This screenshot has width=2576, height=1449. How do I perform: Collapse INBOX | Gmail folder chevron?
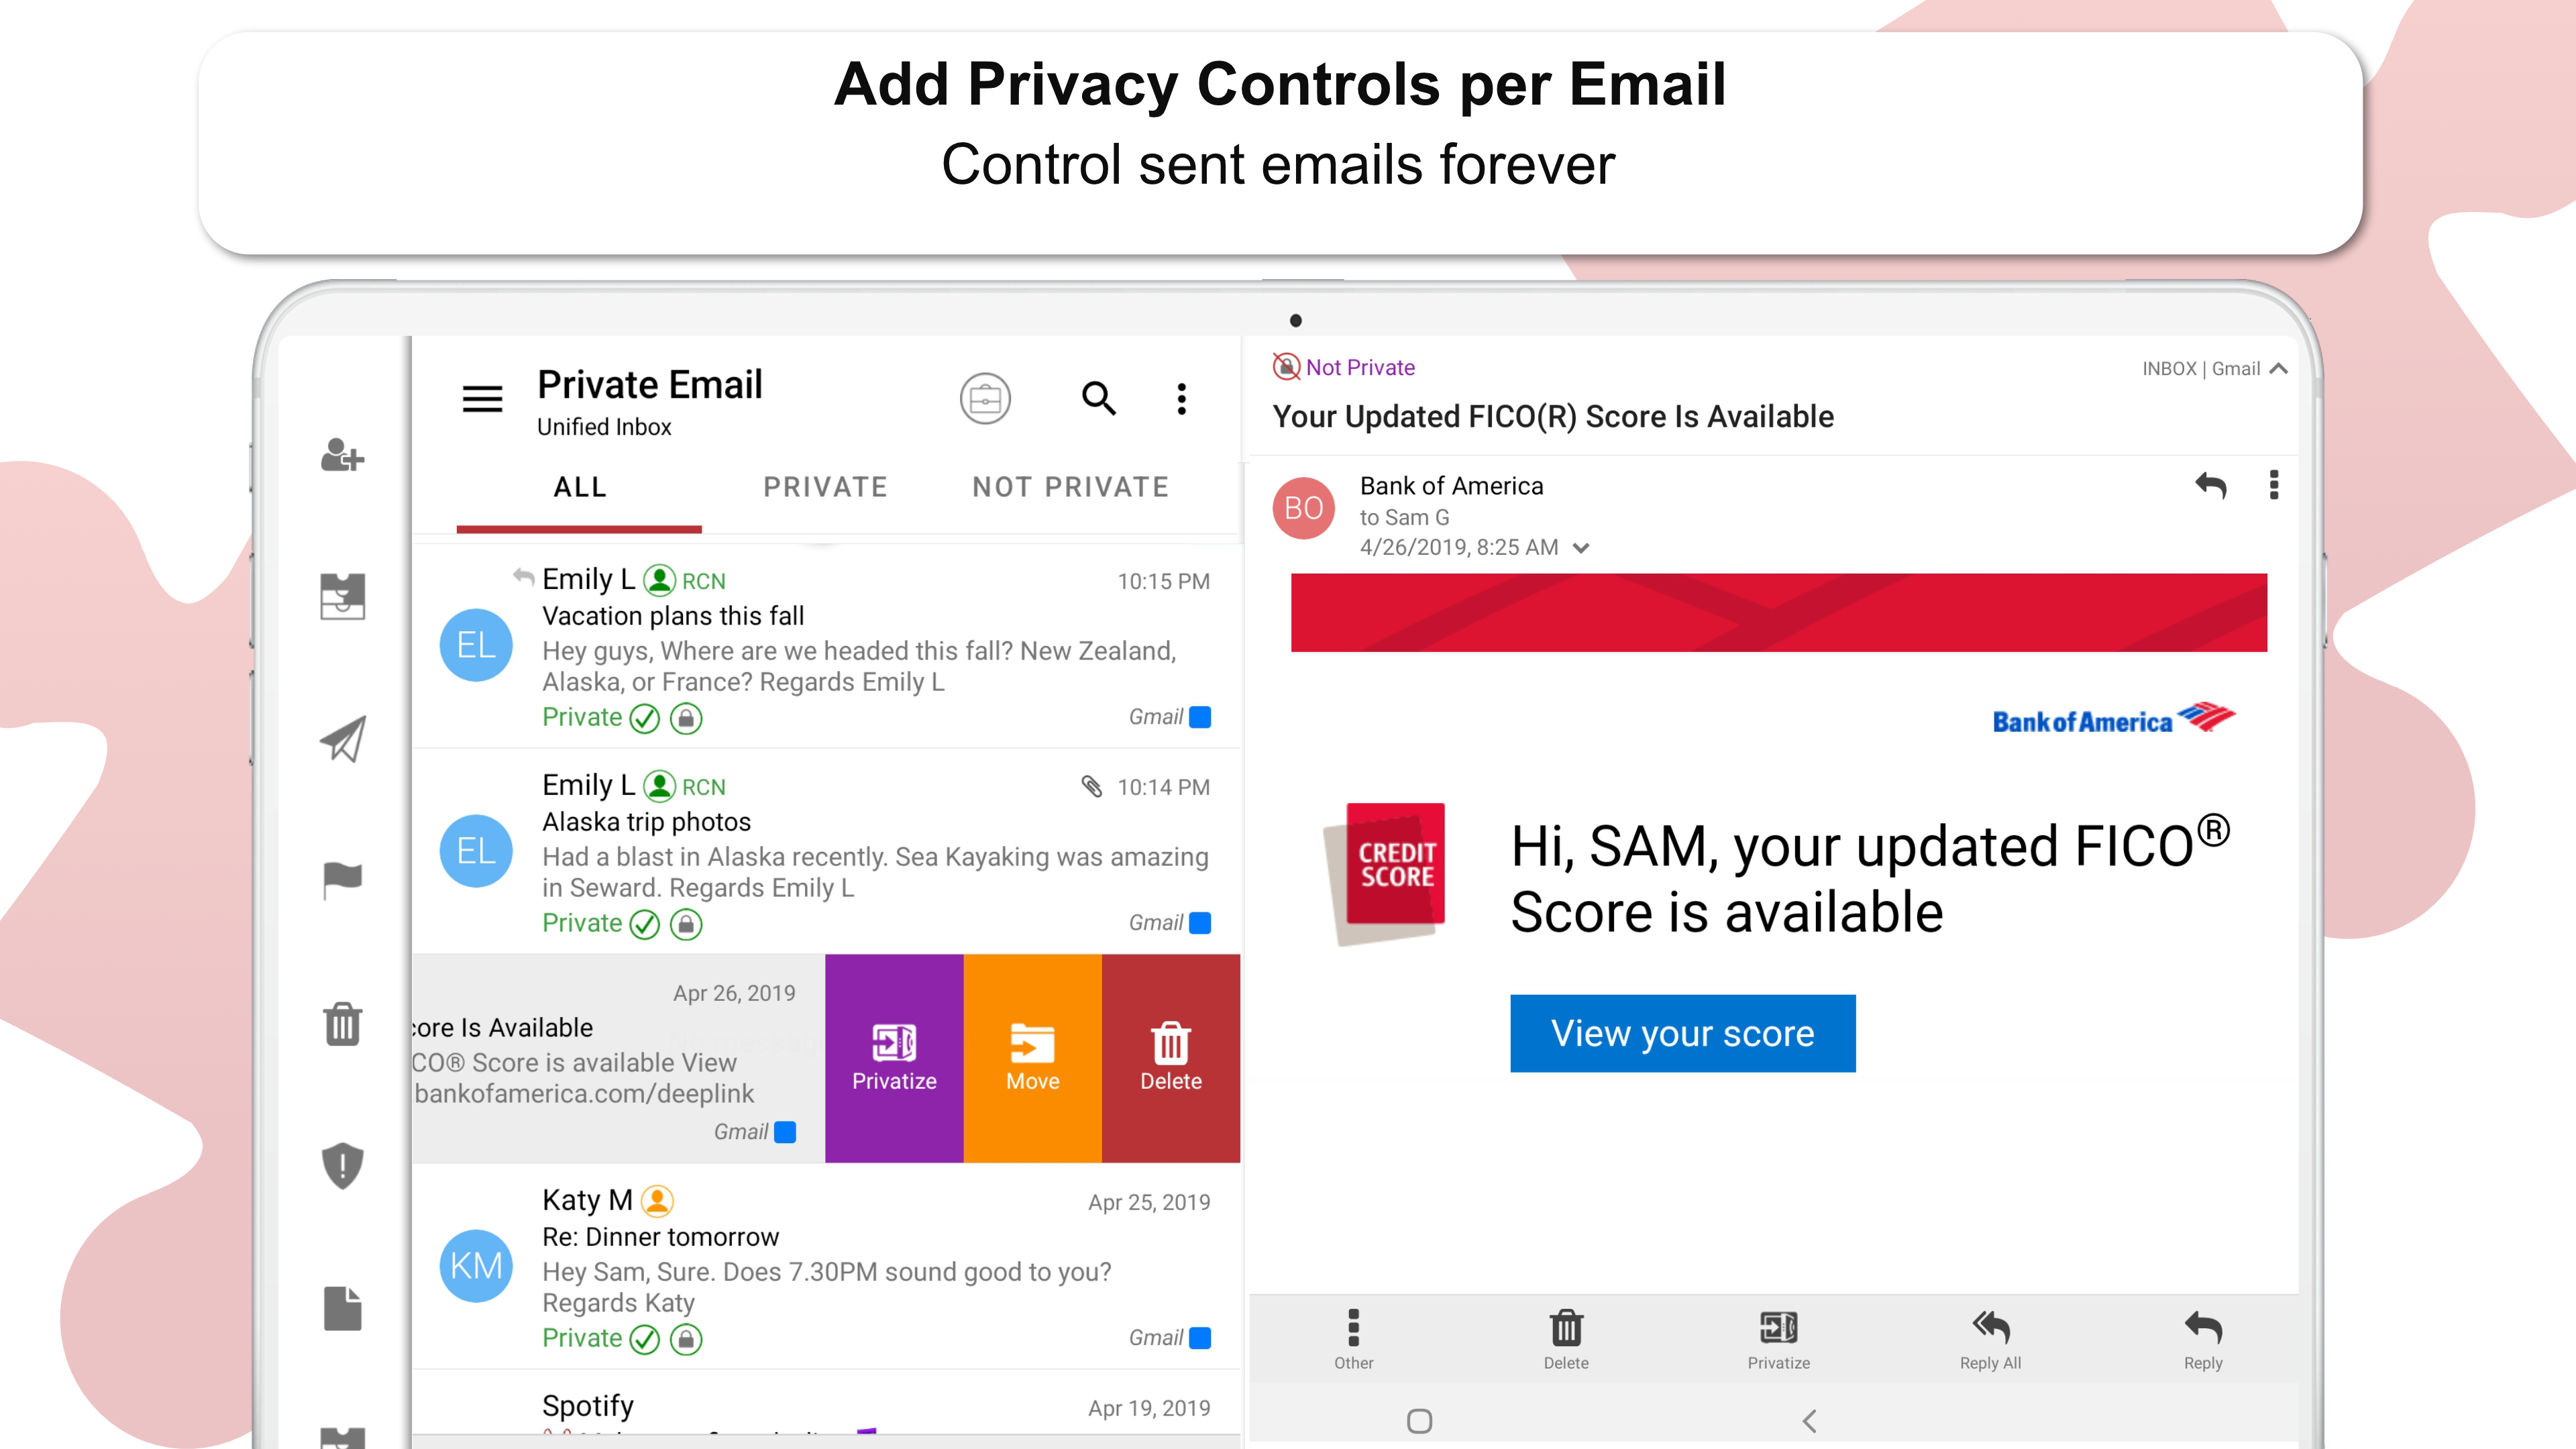2279,369
